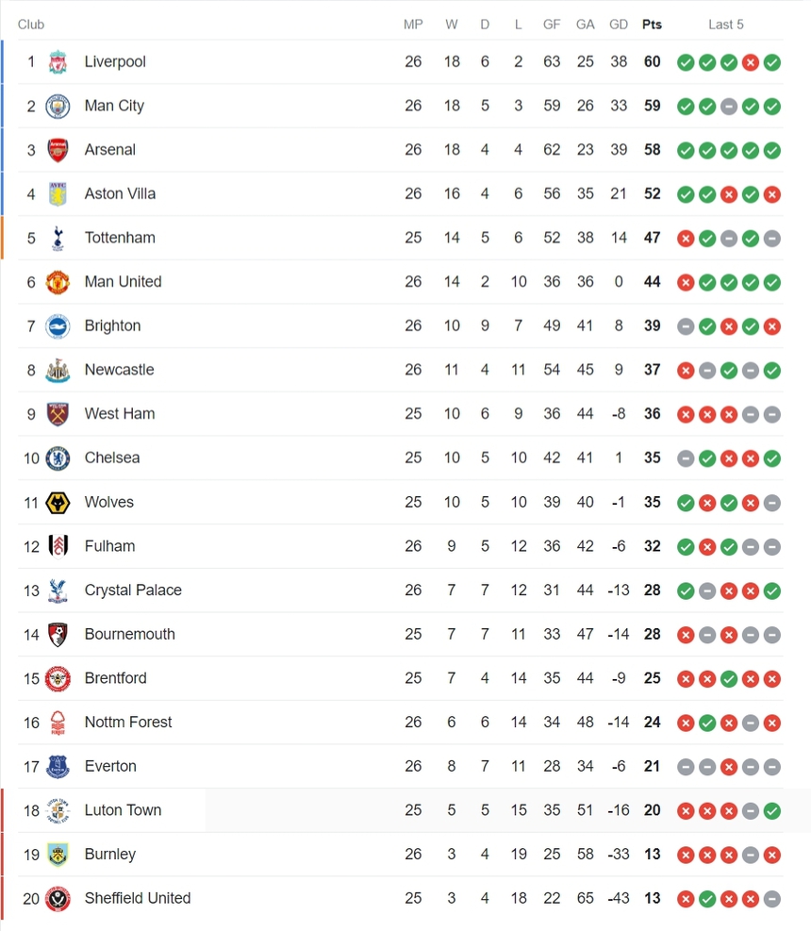Click the MP column header to reorder
The width and height of the screenshot is (811, 931).
point(413,25)
